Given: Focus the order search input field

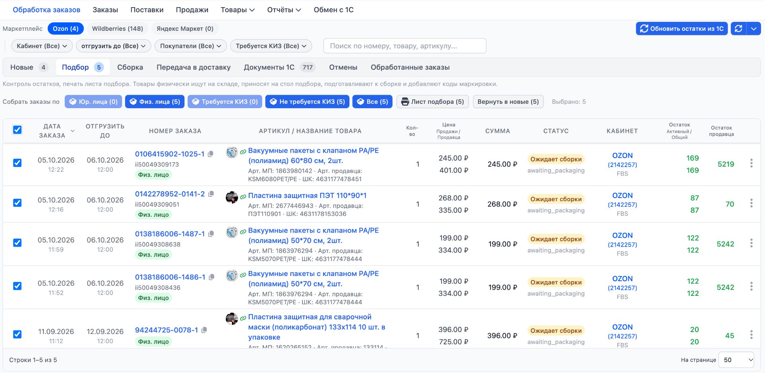Looking at the screenshot, I should click(405, 46).
